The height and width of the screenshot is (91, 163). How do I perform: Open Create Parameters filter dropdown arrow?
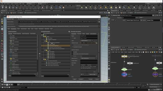pos(36,76)
